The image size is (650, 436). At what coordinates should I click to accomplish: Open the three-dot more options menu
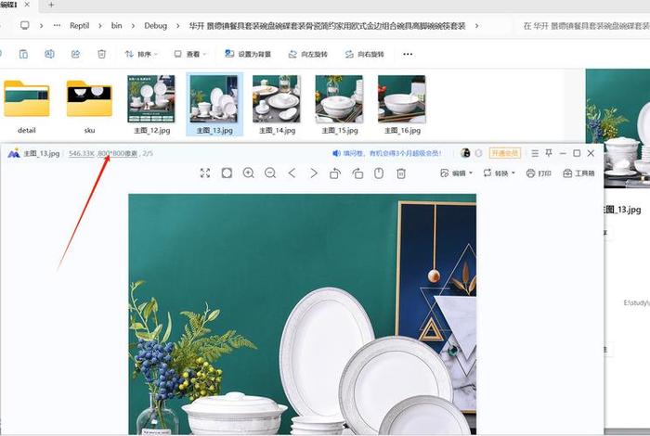407,55
